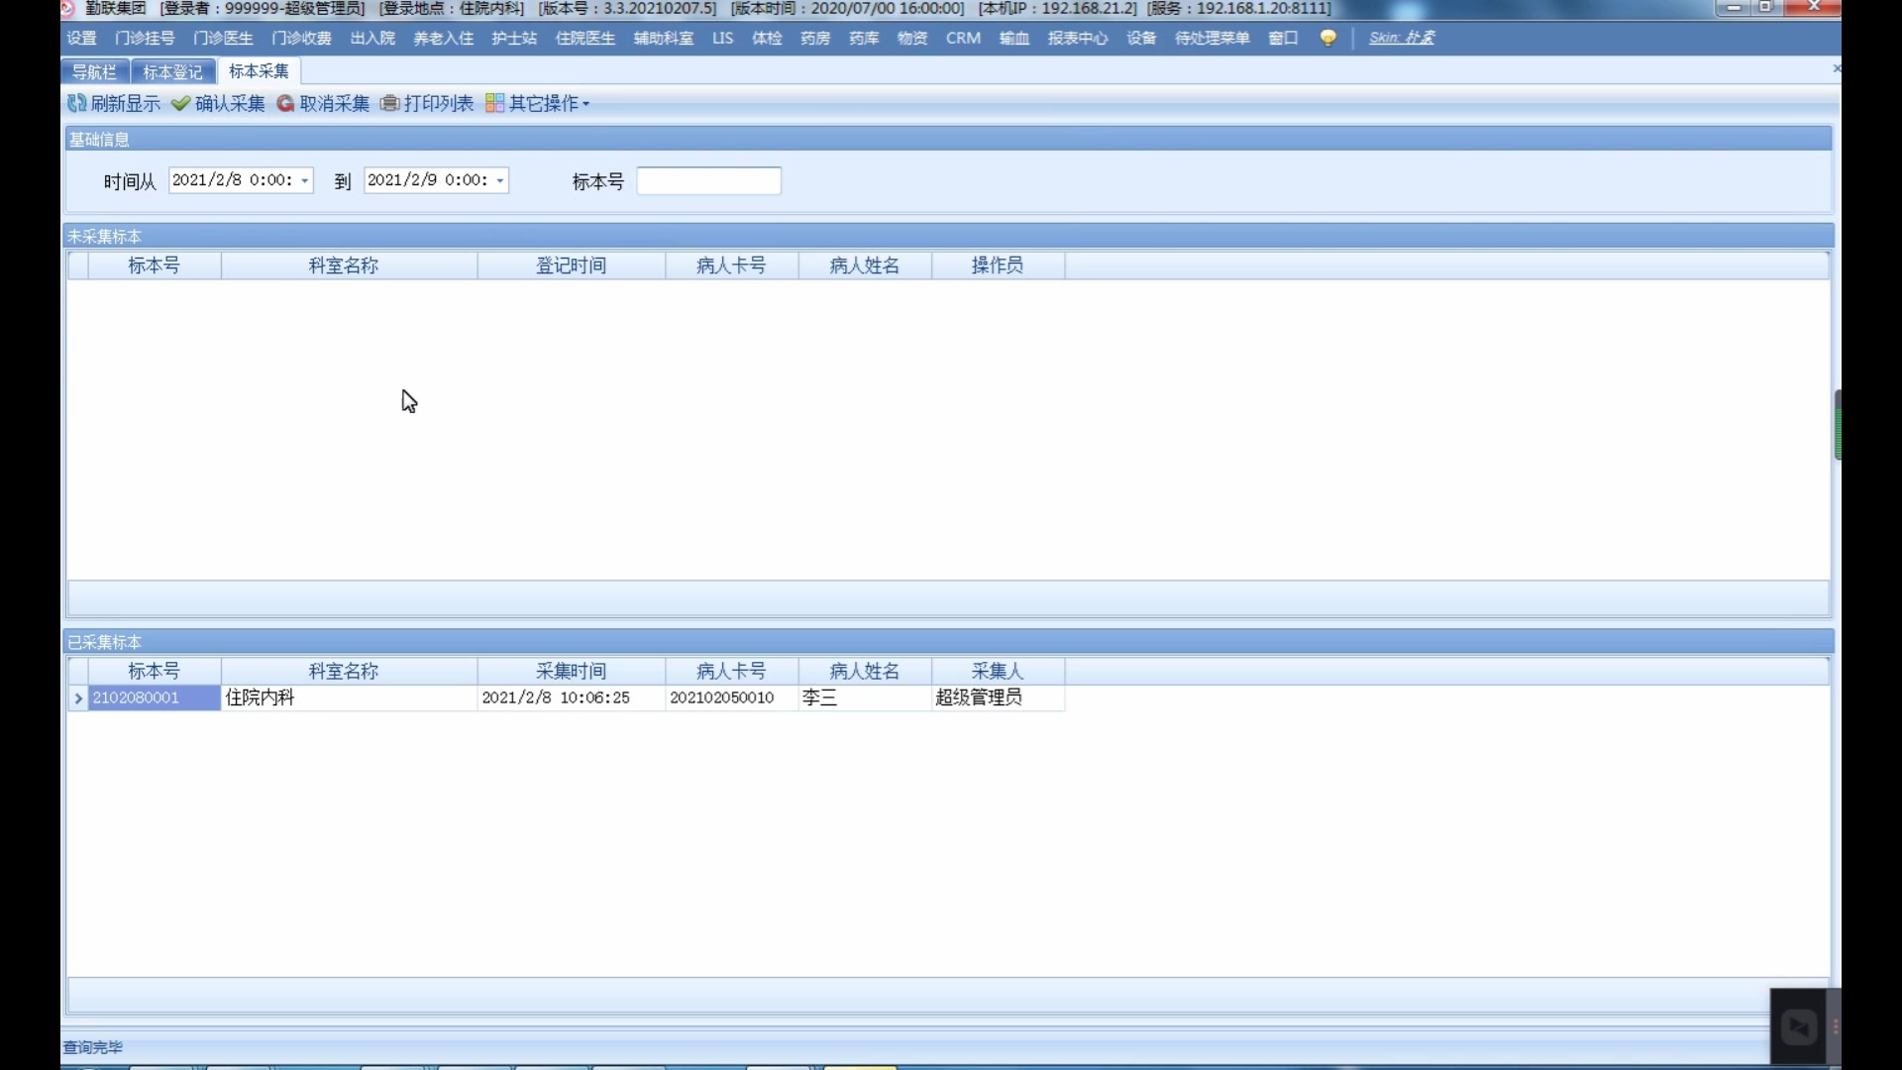This screenshot has height=1070, width=1902.
Task: Switch to the 标本登记 tab
Action: (x=172, y=71)
